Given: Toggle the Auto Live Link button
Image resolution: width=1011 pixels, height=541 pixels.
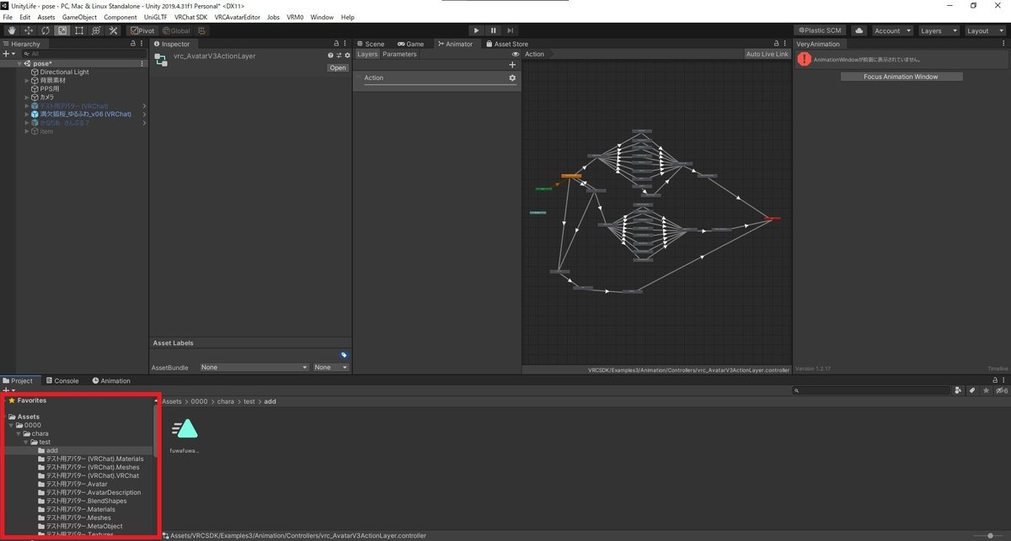Looking at the screenshot, I should 767,54.
